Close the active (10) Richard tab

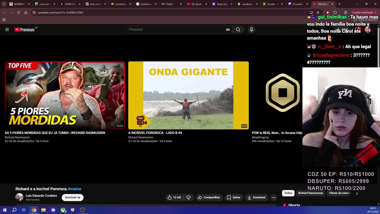click(332, 4)
